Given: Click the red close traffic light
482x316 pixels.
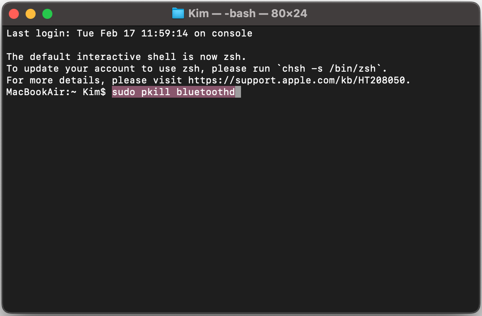Looking at the screenshot, I should point(14,13).
